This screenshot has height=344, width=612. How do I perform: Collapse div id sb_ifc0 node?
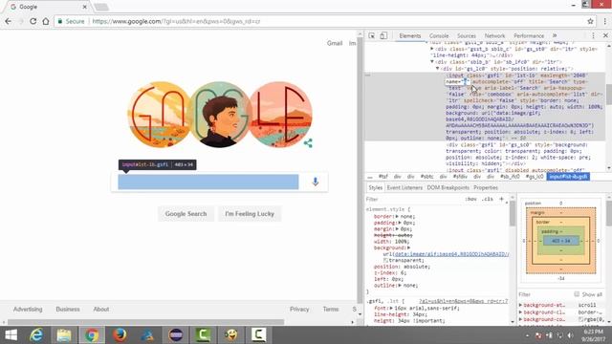[x=432, y=62]
